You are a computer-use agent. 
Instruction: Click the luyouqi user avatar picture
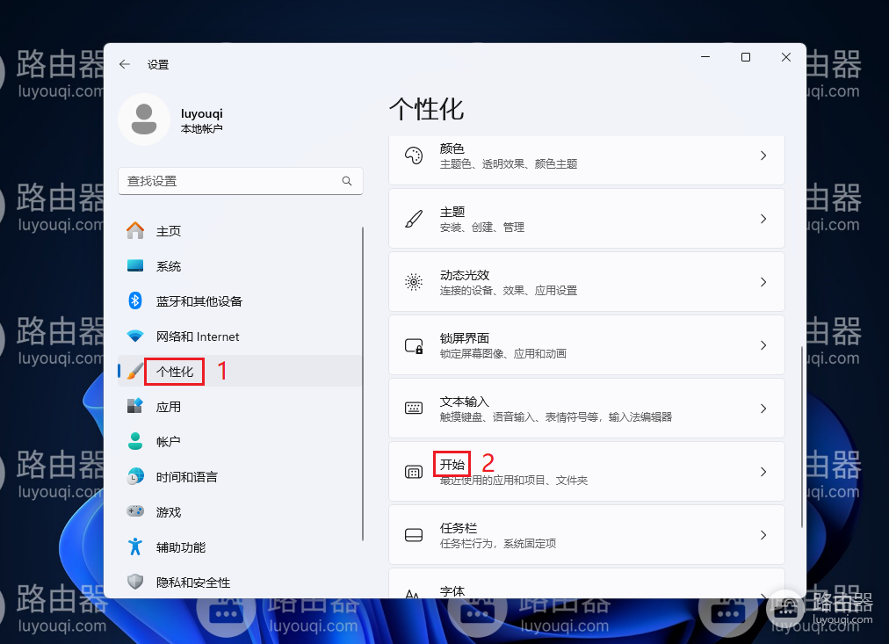tap(144, 119)
